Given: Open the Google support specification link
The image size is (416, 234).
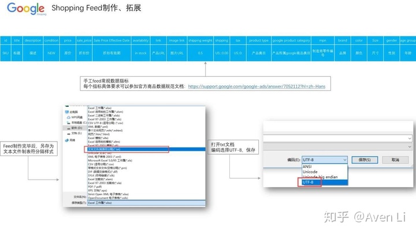Looking at the screenshot, I should pyautogui.click(x=257, y=87).
